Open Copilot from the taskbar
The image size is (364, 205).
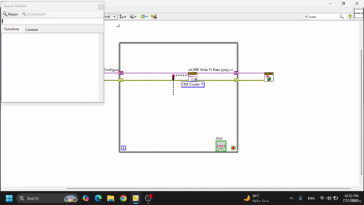86,198
